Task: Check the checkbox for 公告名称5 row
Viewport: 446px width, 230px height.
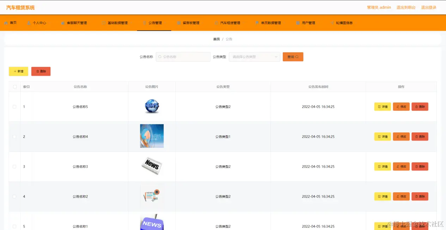Action: (14, 106)
